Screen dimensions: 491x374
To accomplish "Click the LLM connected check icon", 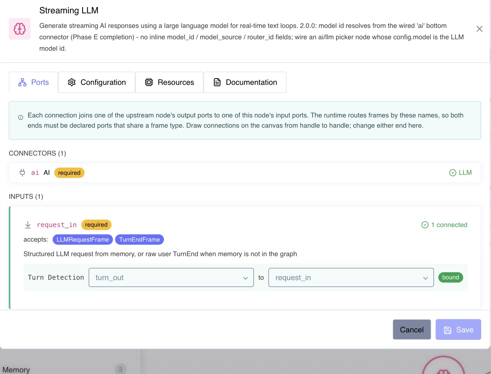I will point(452,172).
